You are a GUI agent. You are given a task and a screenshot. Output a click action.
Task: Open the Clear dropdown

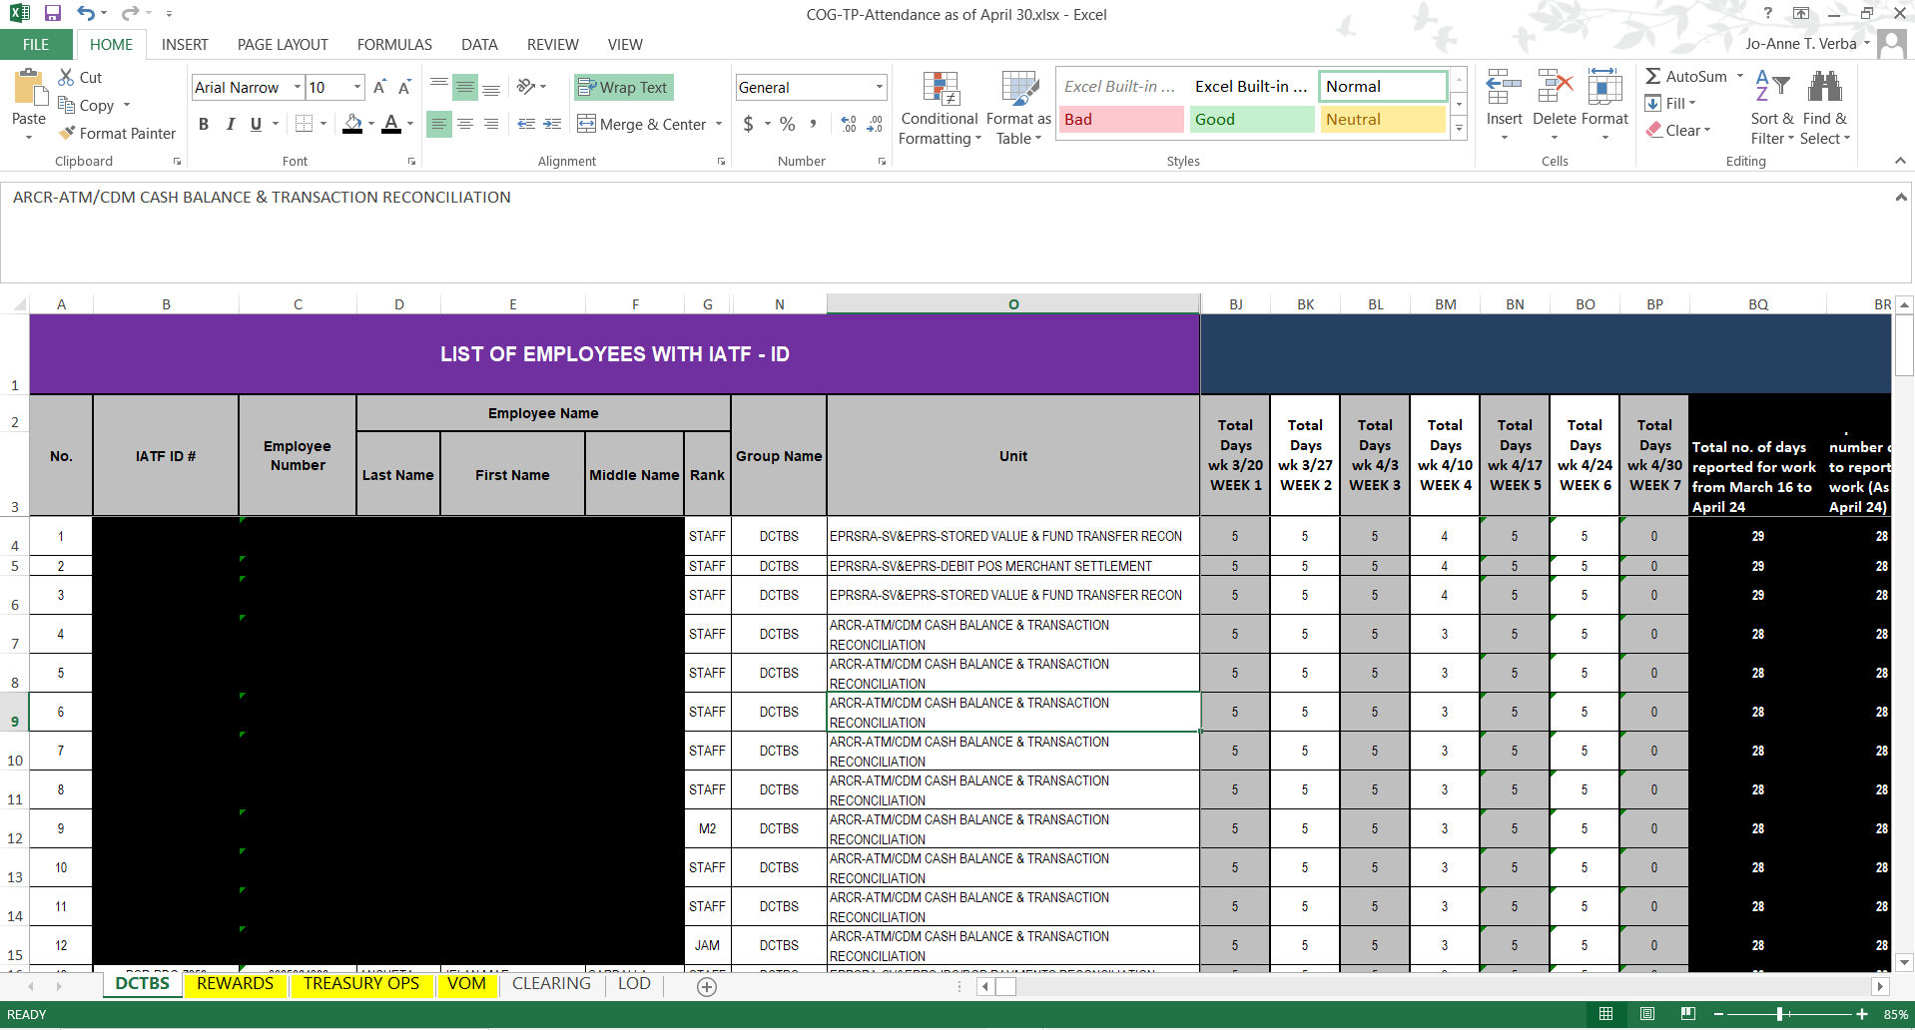click(x=1679, y=130)
